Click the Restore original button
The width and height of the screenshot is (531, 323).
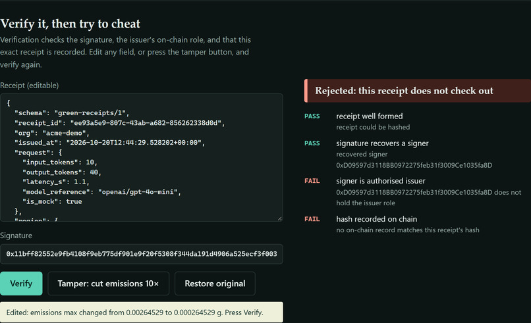215,284
